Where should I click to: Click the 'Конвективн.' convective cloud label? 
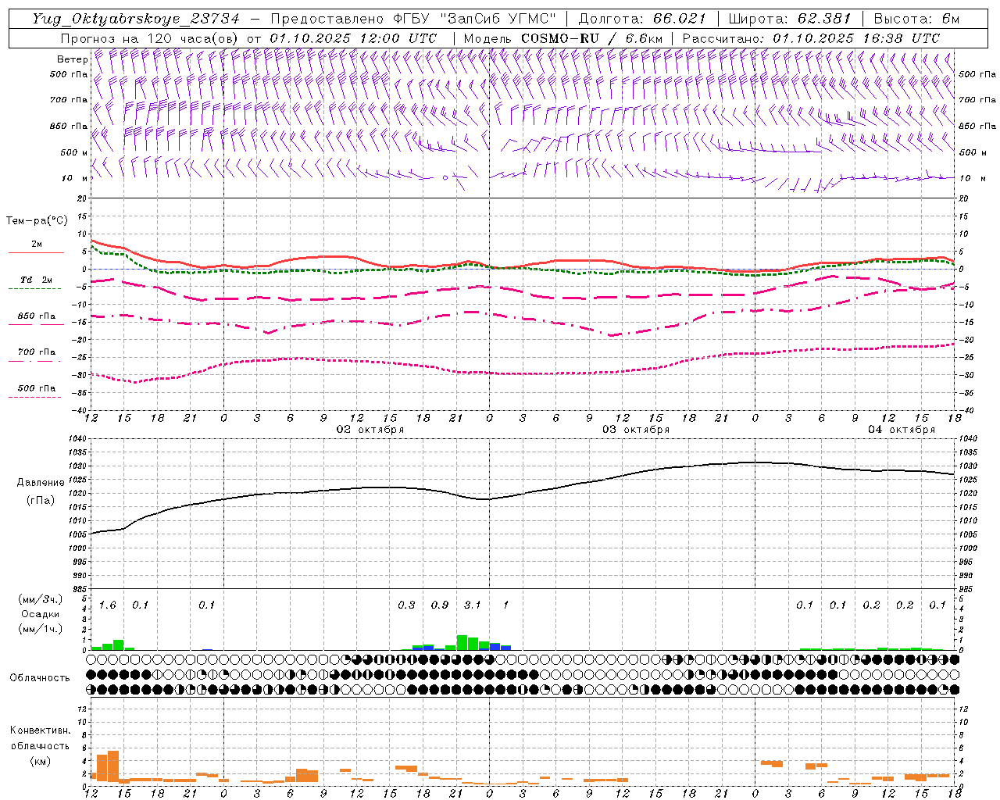pyautogui.click(x=40, y=730)
